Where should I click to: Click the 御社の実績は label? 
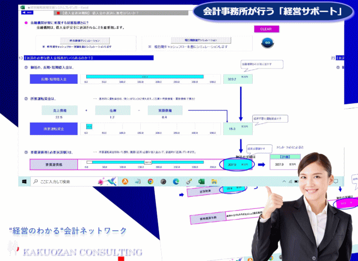coord(246,157)
